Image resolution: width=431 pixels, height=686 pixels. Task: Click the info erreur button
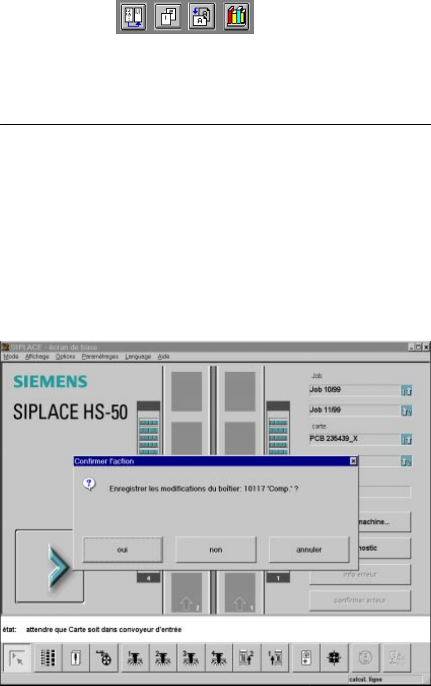[360, 574]
